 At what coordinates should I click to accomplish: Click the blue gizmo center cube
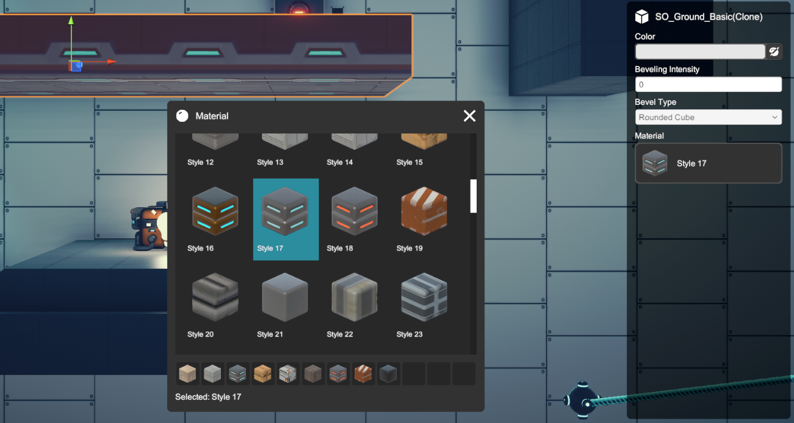75,66
